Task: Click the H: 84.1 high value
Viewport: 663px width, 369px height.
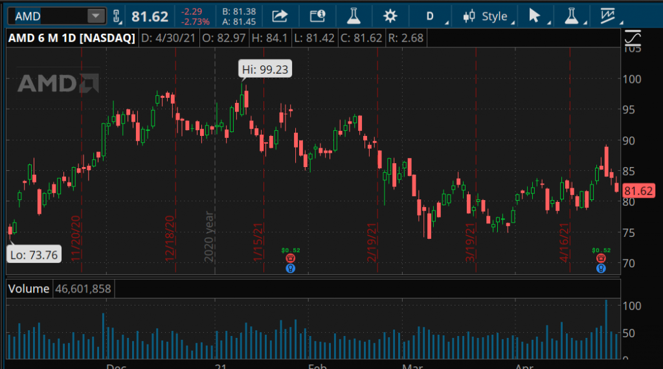Action: click(269, 38)
